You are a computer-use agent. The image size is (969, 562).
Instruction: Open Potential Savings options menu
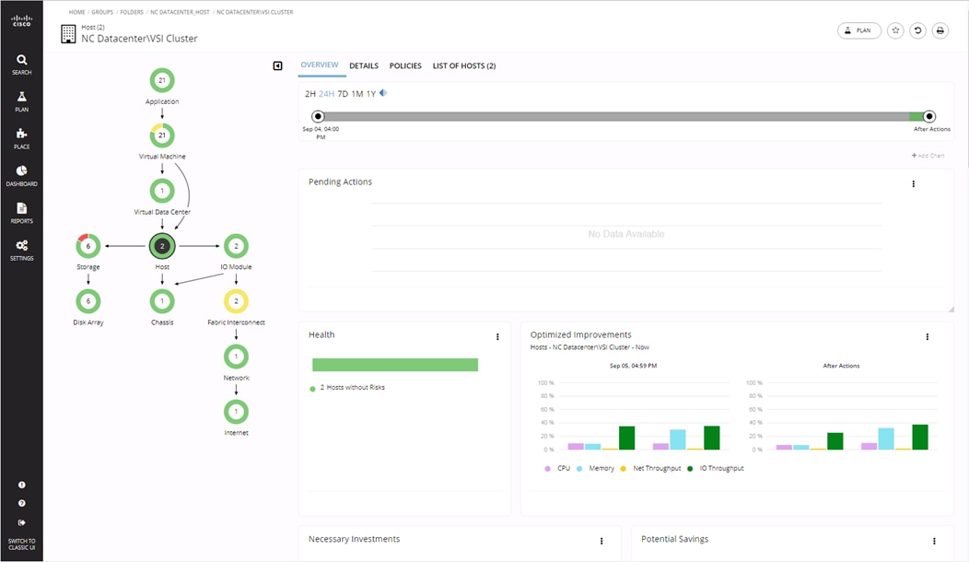coord(934,541)
